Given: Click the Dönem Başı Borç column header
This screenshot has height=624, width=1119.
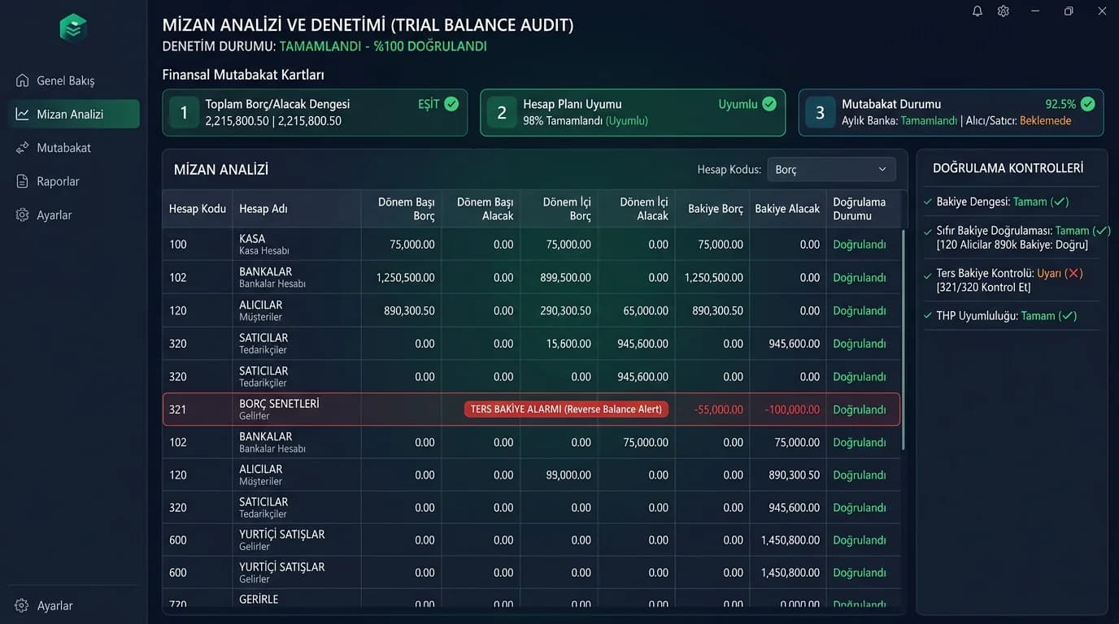Looking at the screenshot, I should tap(407, 209).
